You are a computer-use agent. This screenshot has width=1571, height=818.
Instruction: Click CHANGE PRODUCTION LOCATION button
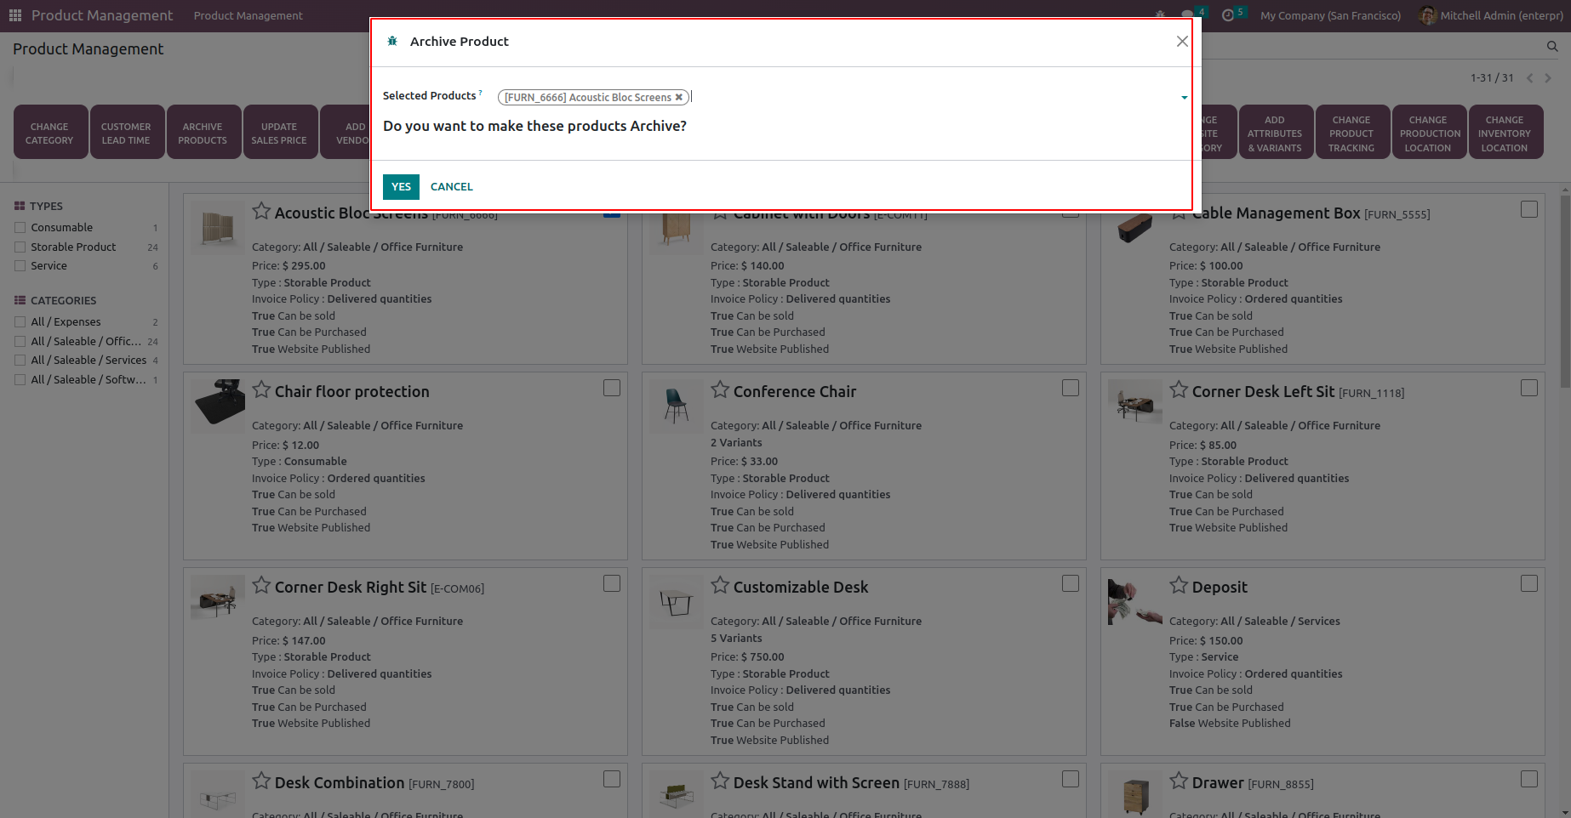click(x=1428, y=133)
